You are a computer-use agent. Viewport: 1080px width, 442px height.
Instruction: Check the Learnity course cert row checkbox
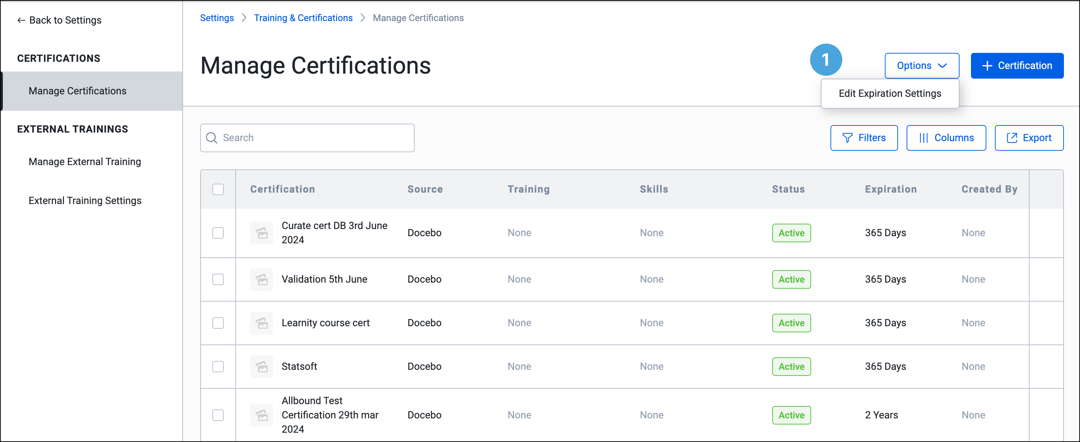click(x=218, y=323)
